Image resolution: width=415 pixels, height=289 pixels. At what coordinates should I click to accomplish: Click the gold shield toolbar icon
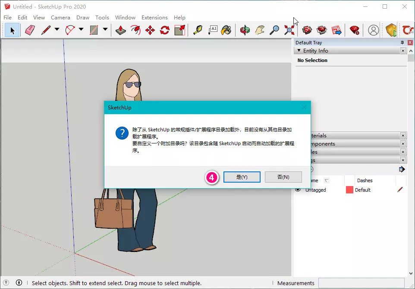pyautogui.click(x=391, y=30)
